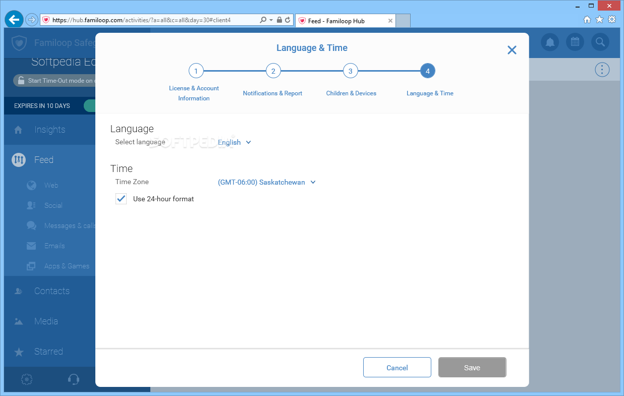Click the browser back arrow

click(x=14, y=20)
